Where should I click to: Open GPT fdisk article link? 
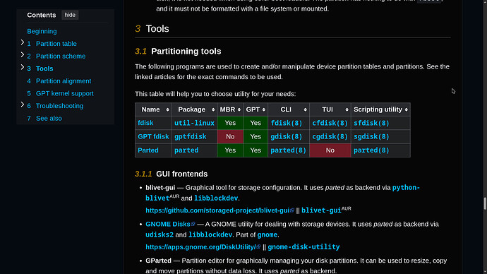[x=153, y=137]
